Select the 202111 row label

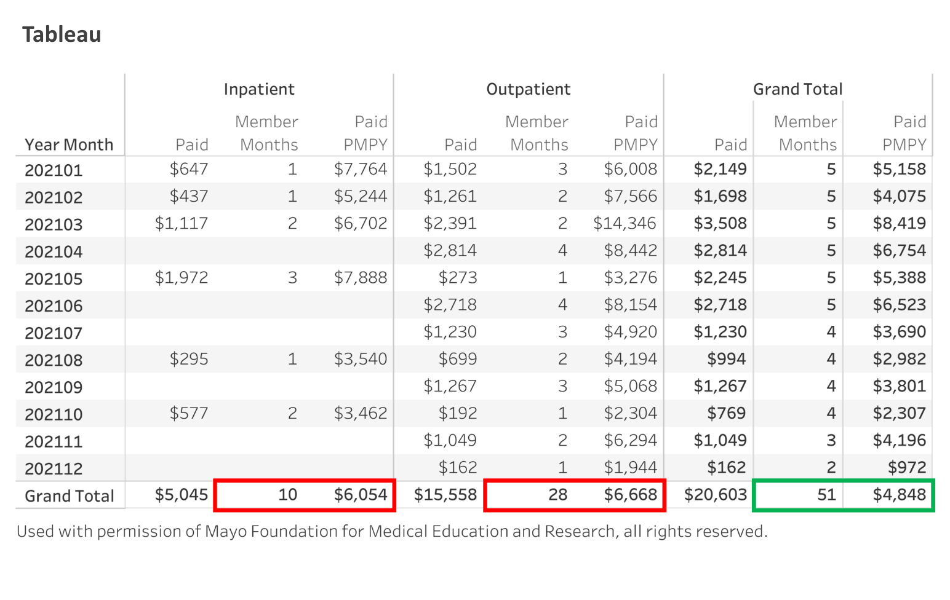(x=54, y=441)
